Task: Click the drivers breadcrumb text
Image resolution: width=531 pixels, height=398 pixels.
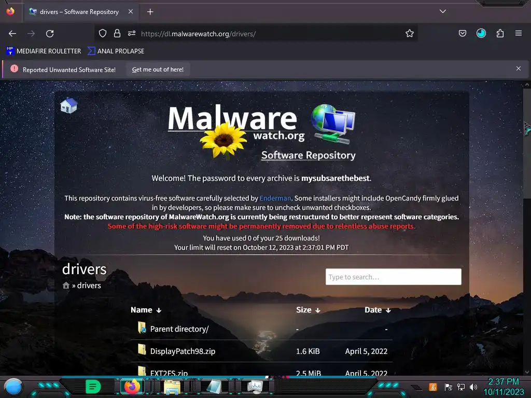Action: coord(89,286)
